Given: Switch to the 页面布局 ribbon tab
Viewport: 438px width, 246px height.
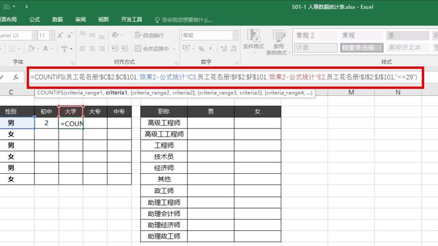Looking at the screenshot, I should pos(8,20).
